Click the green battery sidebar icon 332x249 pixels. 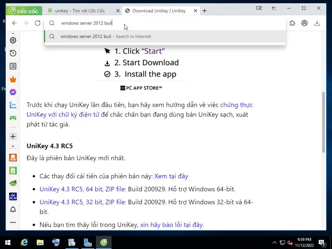13,171
